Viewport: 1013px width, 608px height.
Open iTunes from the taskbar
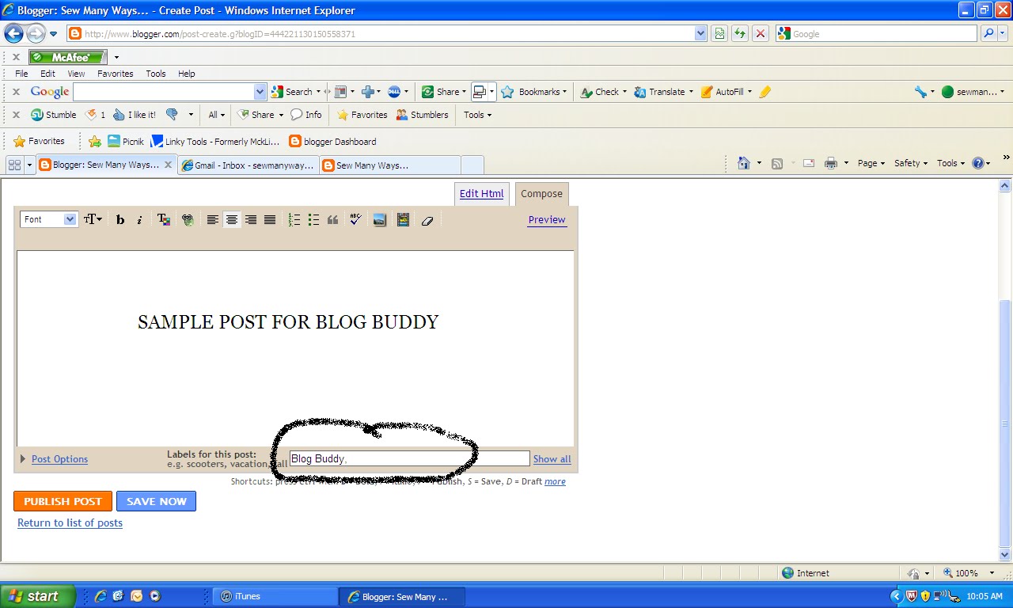click(x=275, y=596)
